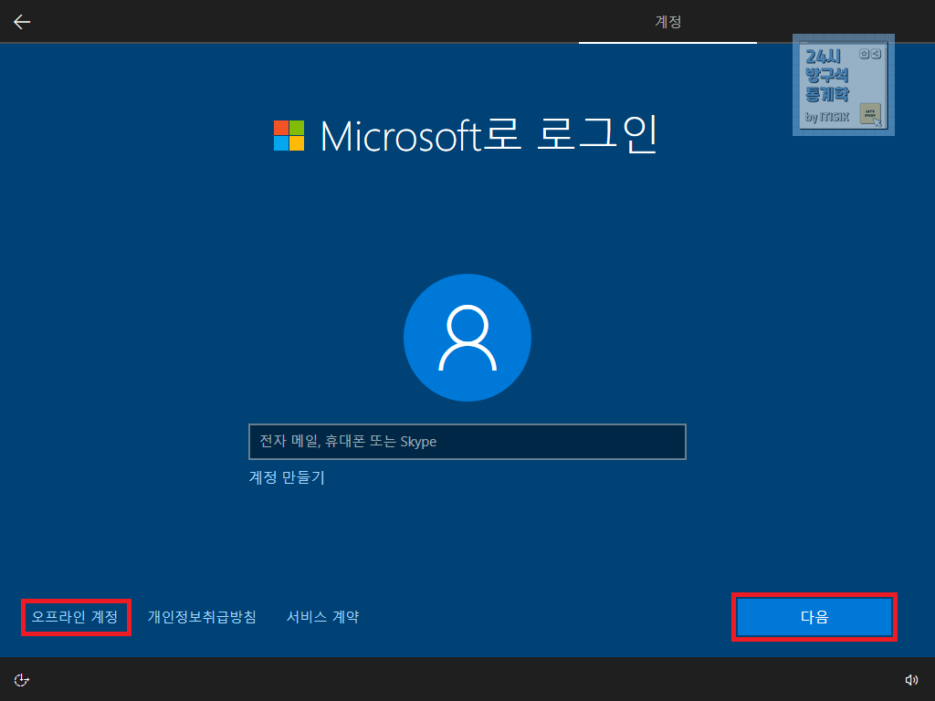Screen dimensions: 935x701
Task: Focus the 전자 메일, 휴대폰 또는 Skype field
Action: click(x=467, y=442)
